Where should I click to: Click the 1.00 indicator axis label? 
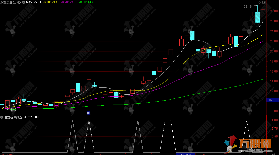coord(275,120)
